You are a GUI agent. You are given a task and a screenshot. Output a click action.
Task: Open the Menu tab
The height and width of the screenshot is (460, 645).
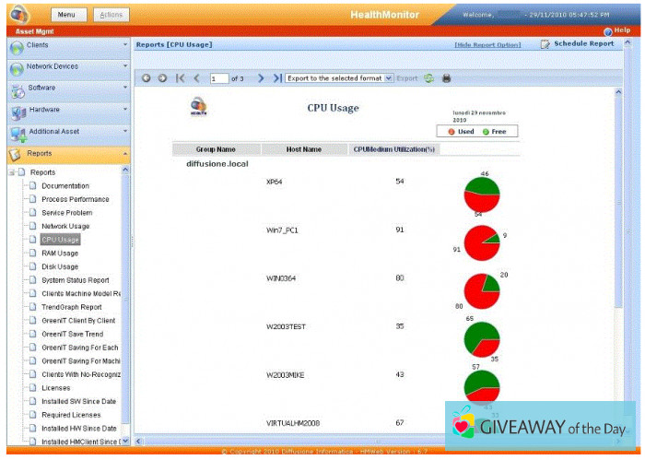66,15
